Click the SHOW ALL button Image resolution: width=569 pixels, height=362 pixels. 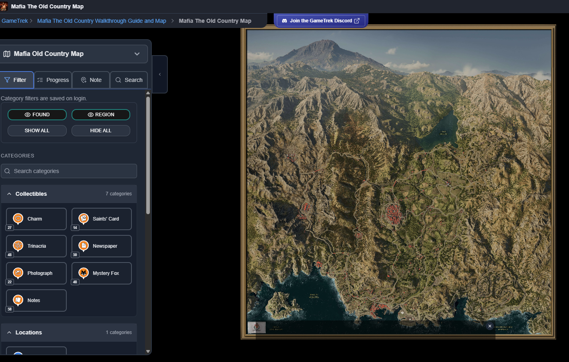[37, 131]
